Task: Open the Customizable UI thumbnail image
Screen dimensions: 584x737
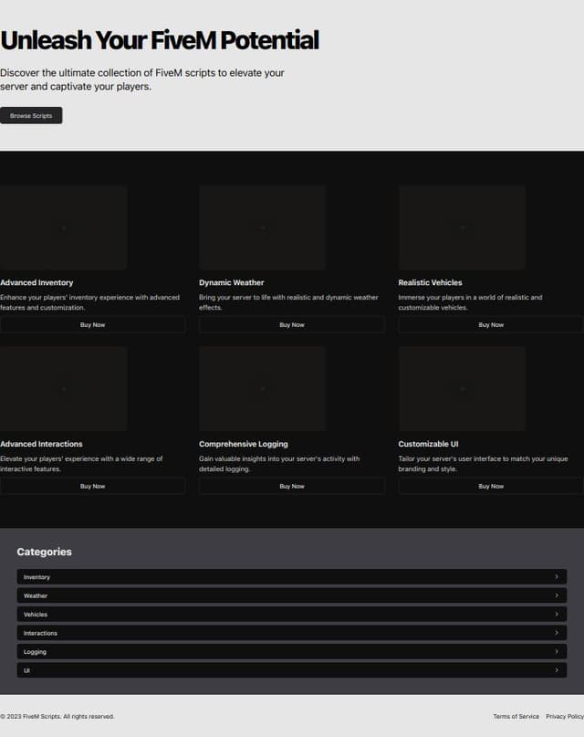Action: (462, 389)
